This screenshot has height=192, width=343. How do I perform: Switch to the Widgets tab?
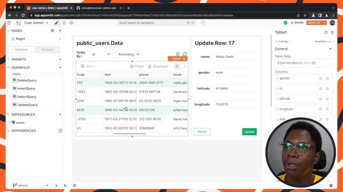pyautogui.click(x=48, y=50)
